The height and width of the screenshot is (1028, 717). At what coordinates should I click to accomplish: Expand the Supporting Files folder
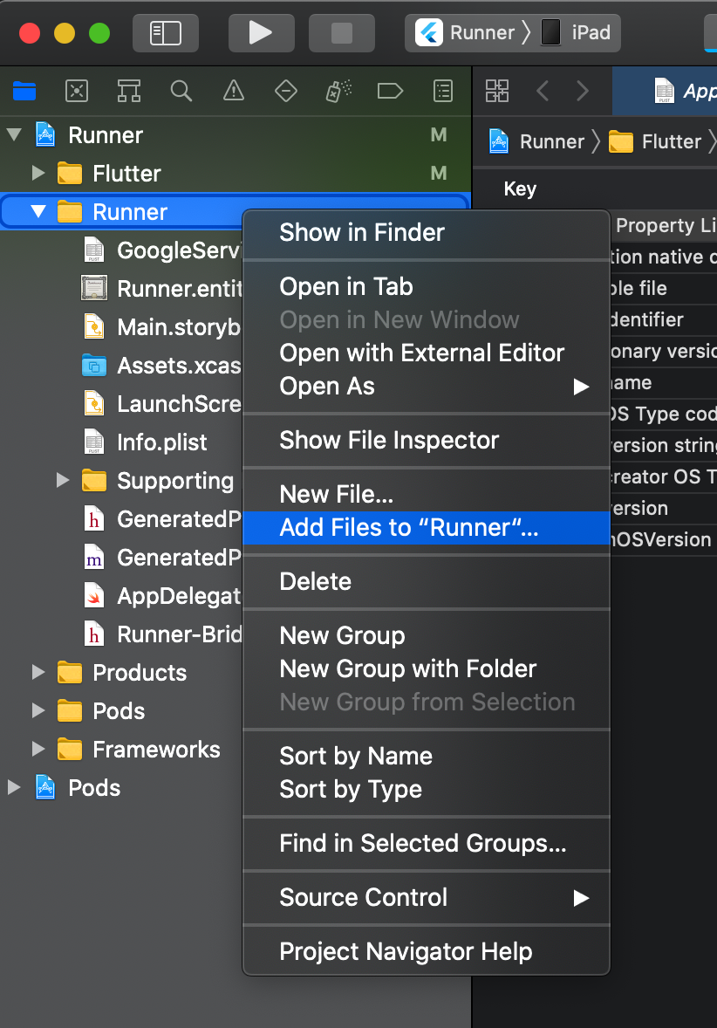[x=63, y=481]
